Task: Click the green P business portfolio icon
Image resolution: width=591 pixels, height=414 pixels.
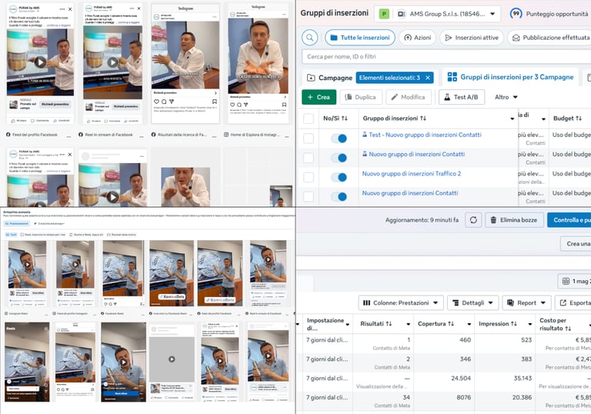Action: (384, 14)
